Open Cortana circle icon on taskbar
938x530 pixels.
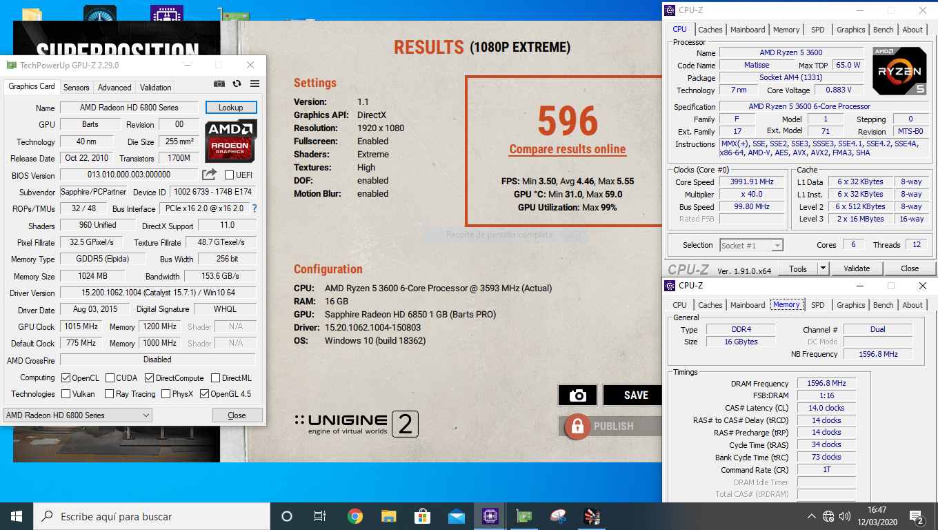287,516
